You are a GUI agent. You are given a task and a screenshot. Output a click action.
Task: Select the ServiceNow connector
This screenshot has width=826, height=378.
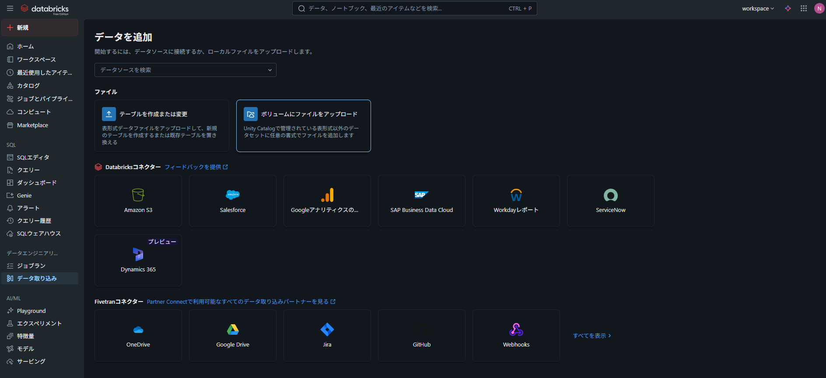pos(611,201)
